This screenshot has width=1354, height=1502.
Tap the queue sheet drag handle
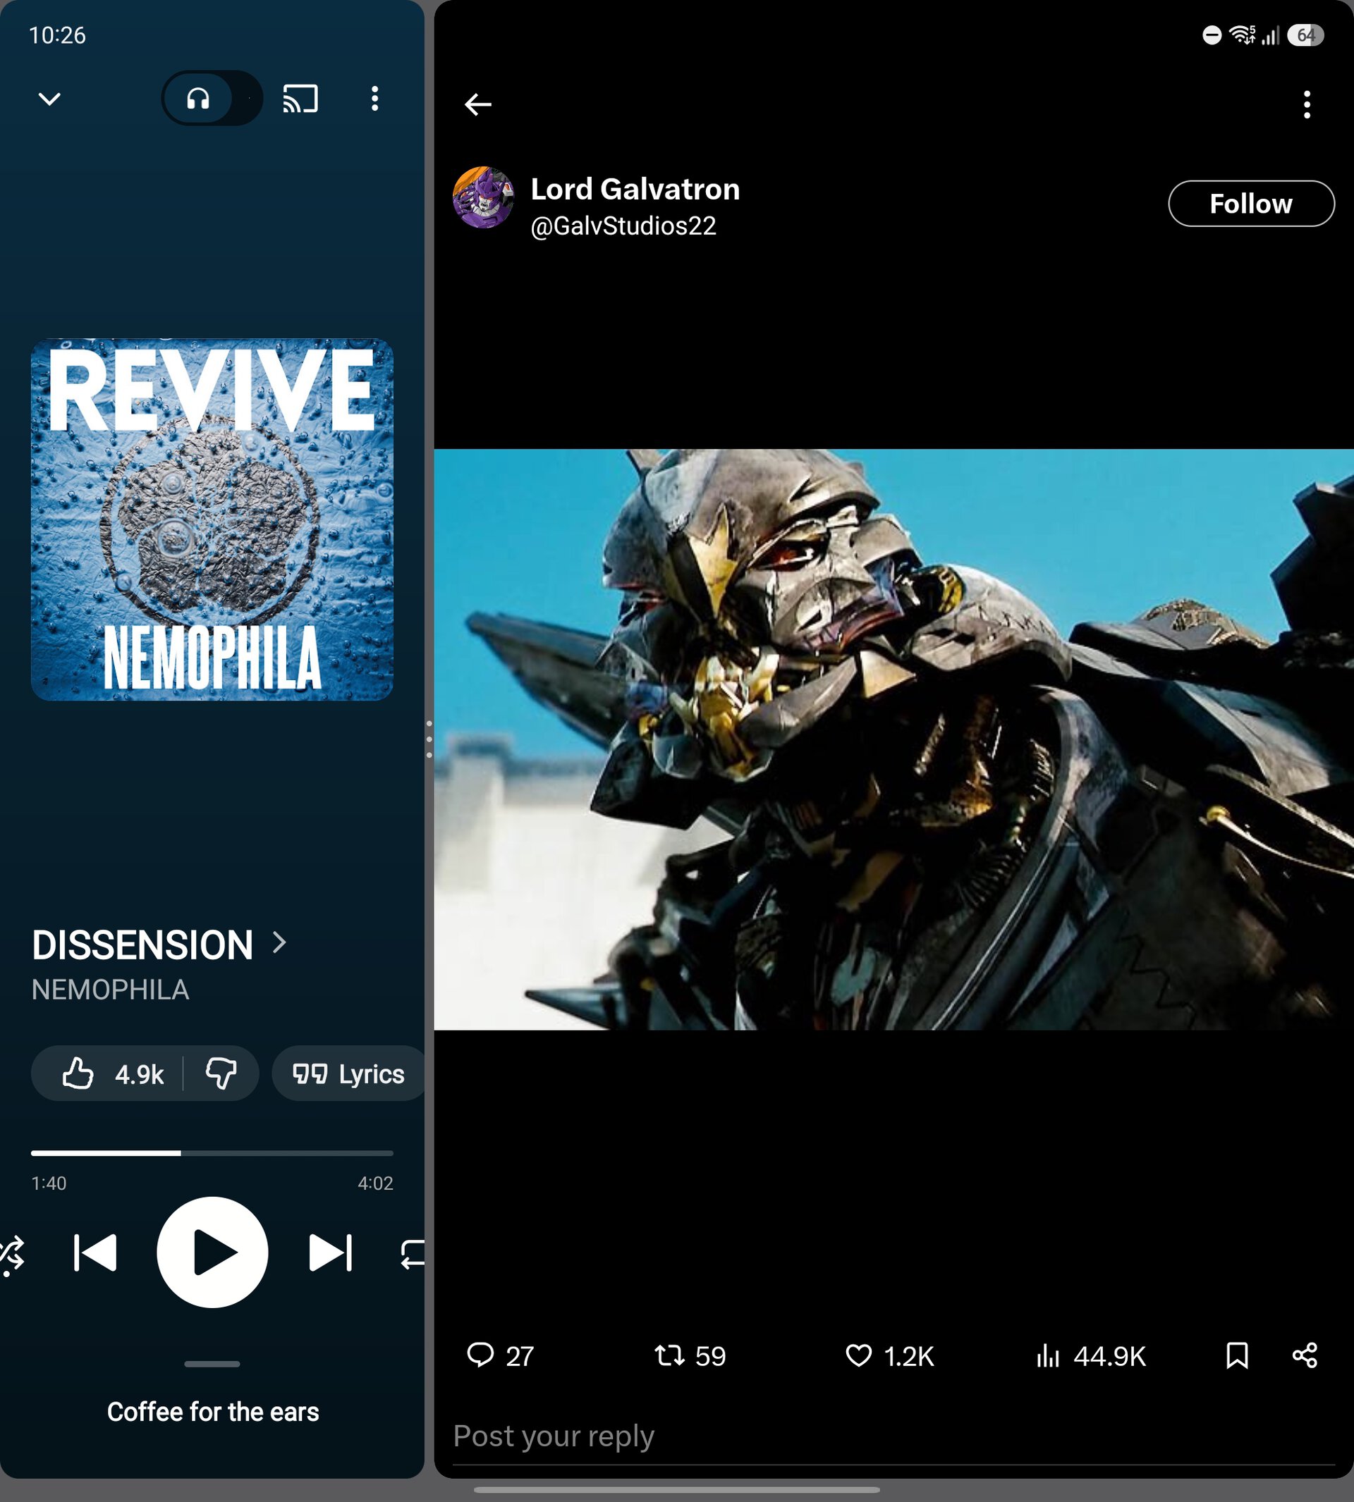pos(212,1365)
